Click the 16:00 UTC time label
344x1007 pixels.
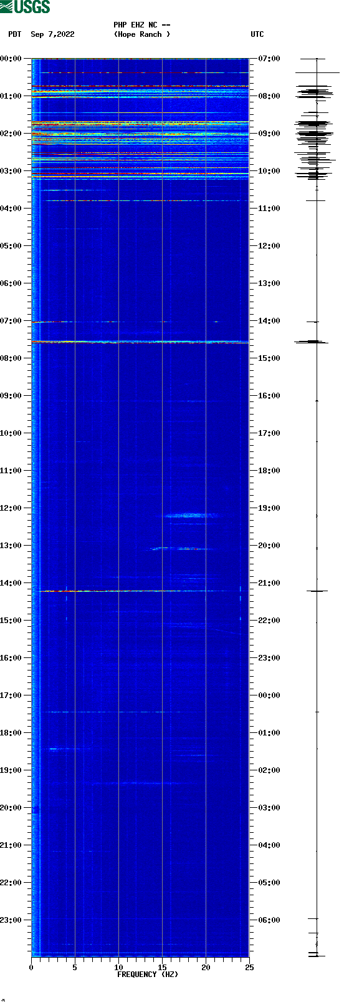[x=269, y=396]
